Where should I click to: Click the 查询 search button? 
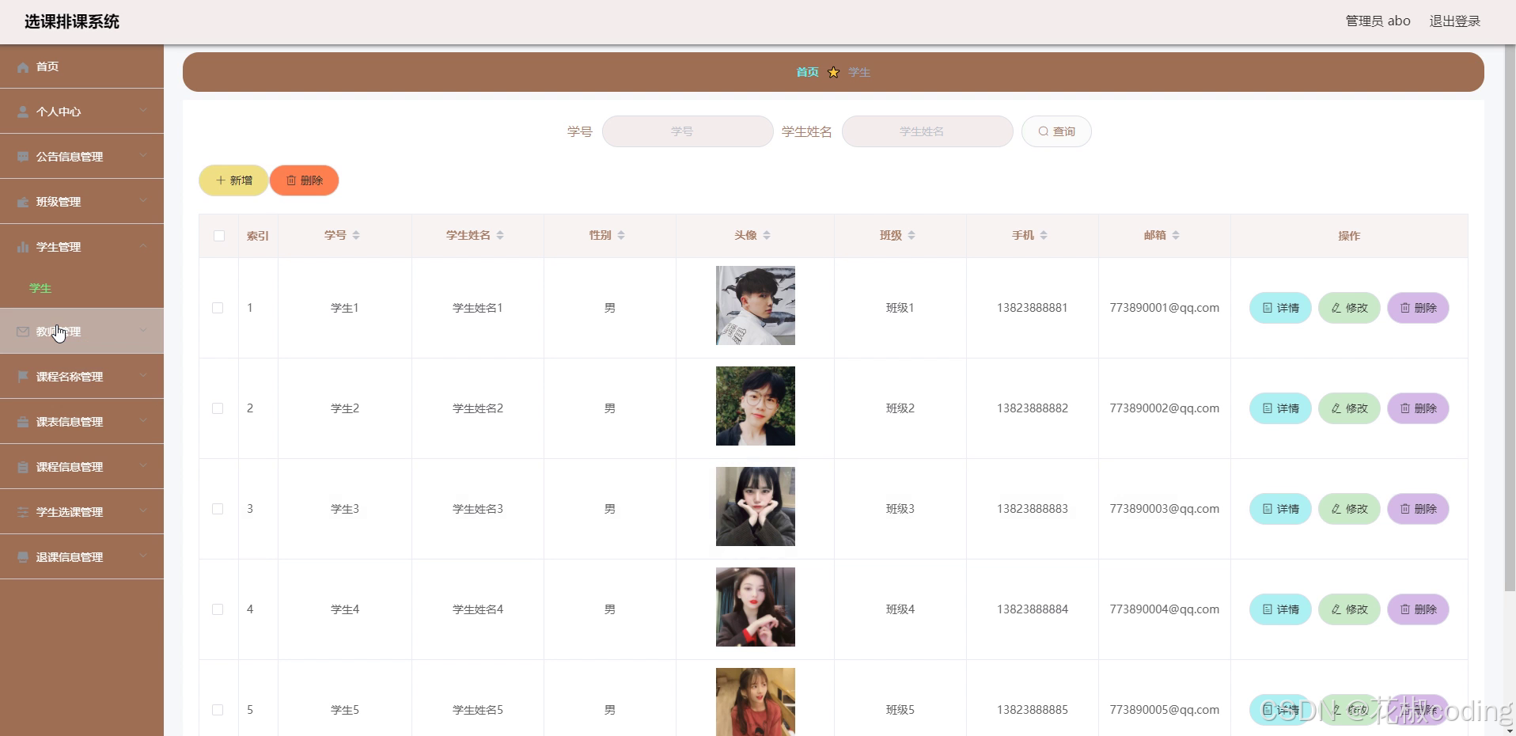pos(1056,131)
